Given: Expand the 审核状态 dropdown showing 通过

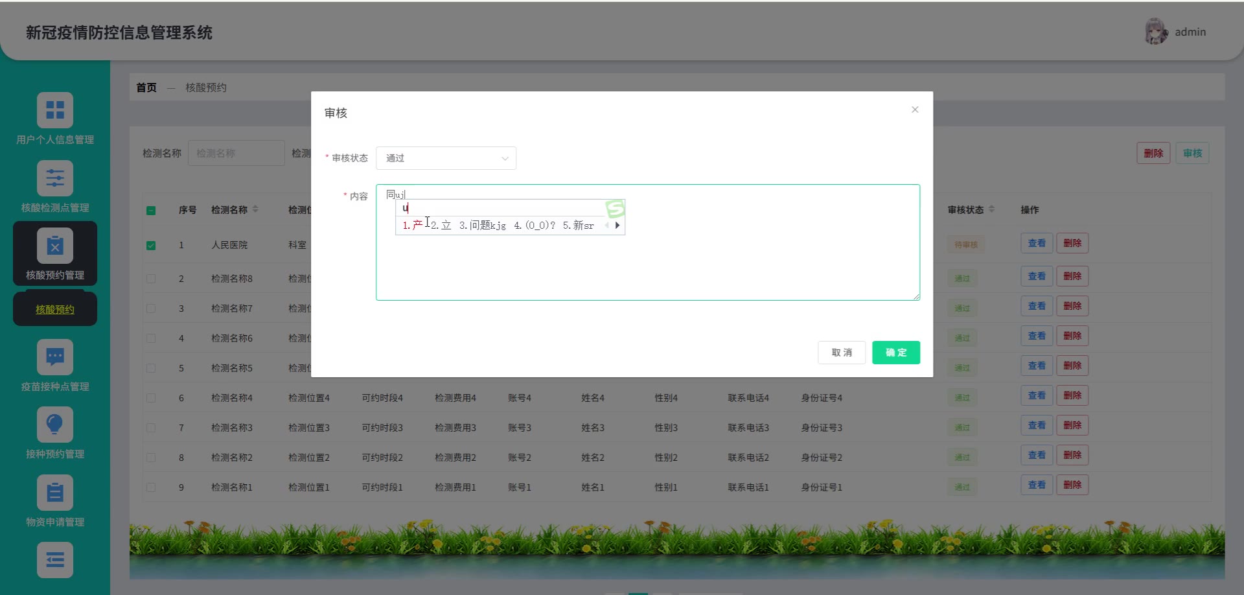Looking at the screenshot, I should pyautogui.click(x=446, y=158).
